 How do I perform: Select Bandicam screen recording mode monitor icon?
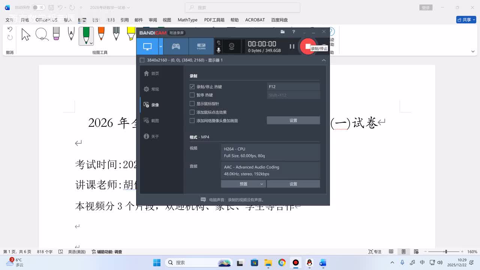[147, 46]
